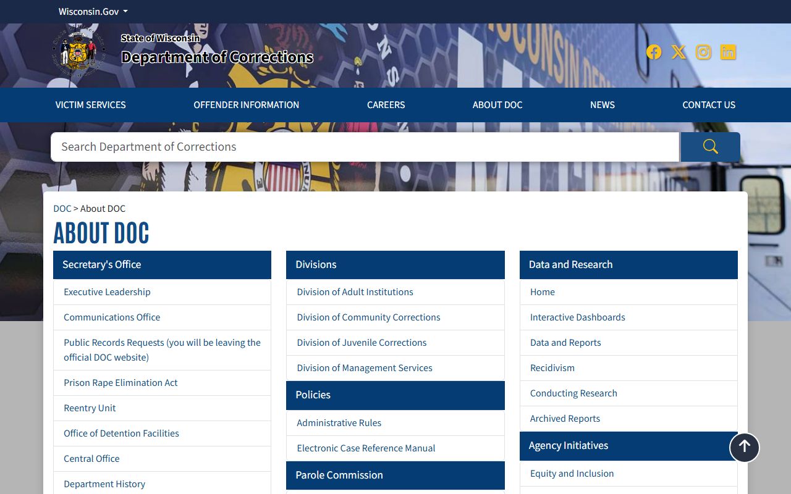Click the DOC breadcrumb link
791x494 pixels.
62,209
